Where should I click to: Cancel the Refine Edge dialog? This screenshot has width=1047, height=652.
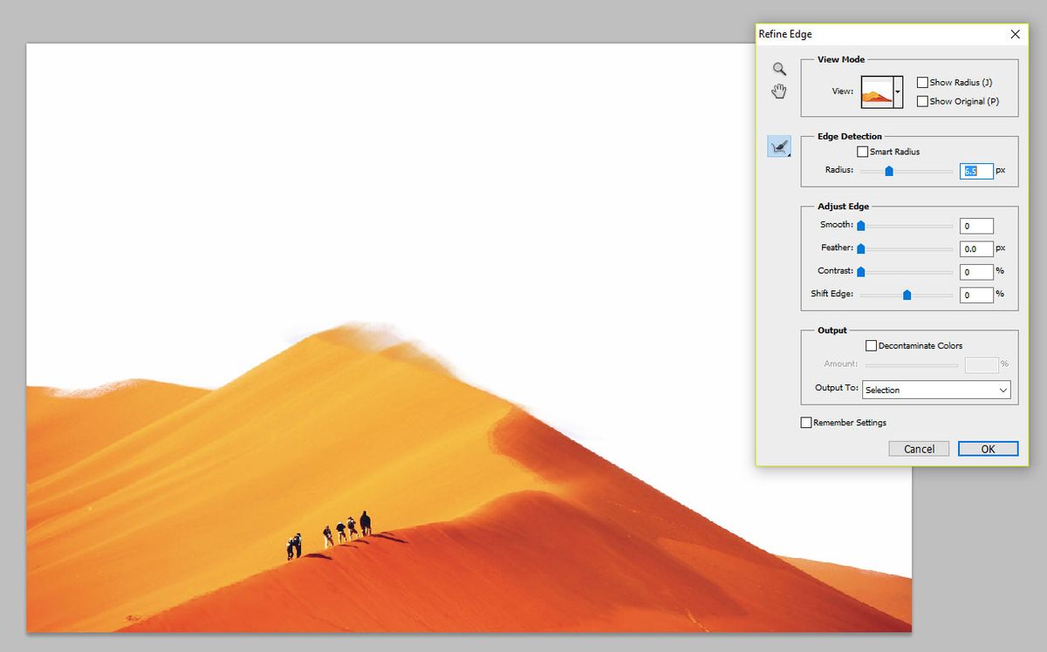coord(919,448)
